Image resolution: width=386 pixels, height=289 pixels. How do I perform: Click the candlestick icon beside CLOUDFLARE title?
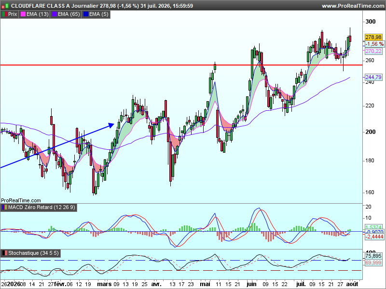pos(5,6)
